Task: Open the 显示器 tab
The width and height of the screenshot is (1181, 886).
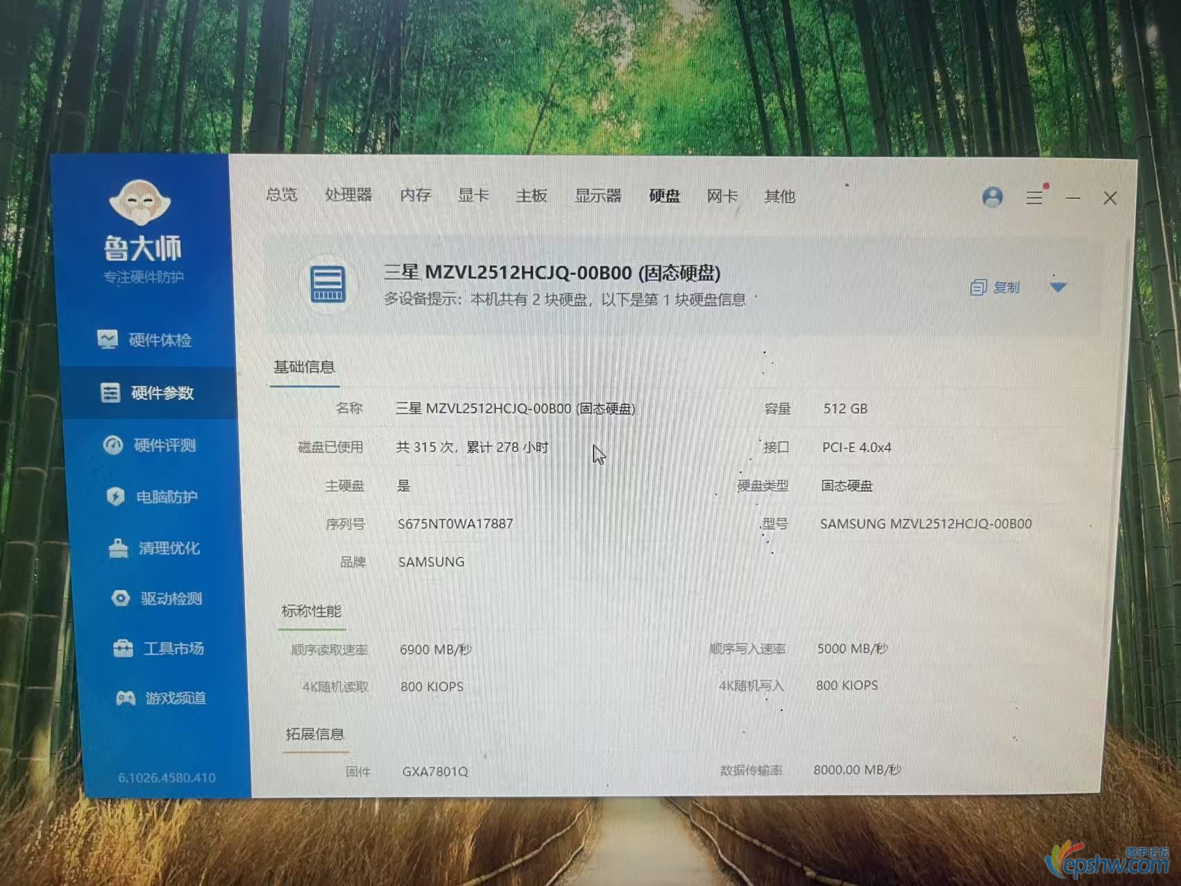Action: pyautogui.click(x=598, y=196)
